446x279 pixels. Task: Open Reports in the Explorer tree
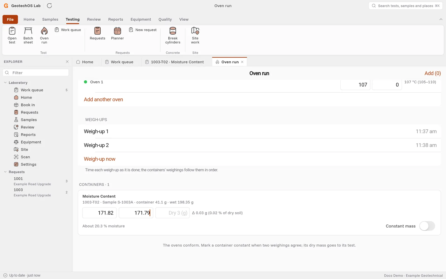pos(28,134)
